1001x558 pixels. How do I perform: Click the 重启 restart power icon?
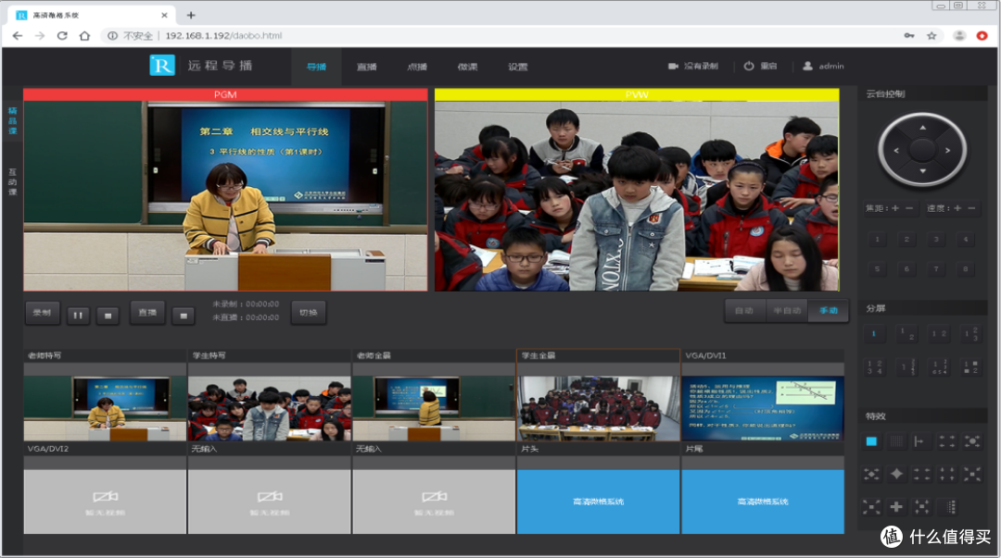(x=749, y=66)
